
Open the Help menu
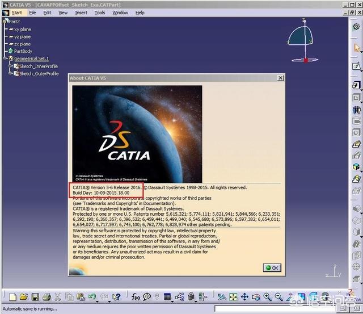(x=140, y=12)
